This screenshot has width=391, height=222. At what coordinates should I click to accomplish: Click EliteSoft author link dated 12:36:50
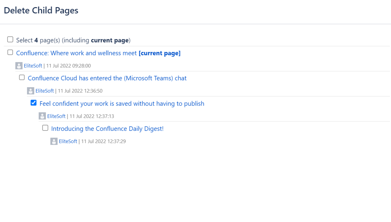click(x=45, y=91)
